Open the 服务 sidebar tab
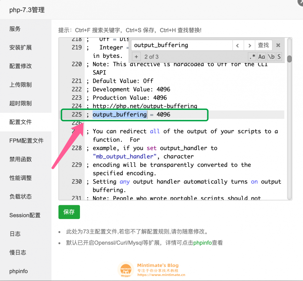The height and width of the screenshot is (281, 303). pos(26,29)
